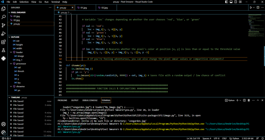Close the terminal panel
The image size is (265, 140).
(262, 100)
